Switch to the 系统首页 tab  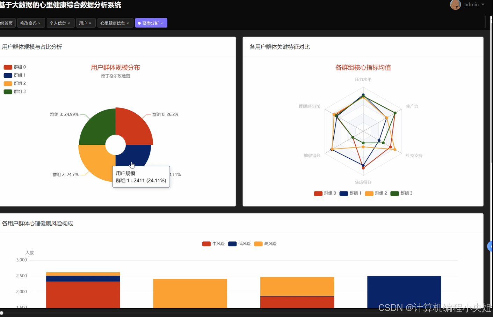(x=6, y=23)
